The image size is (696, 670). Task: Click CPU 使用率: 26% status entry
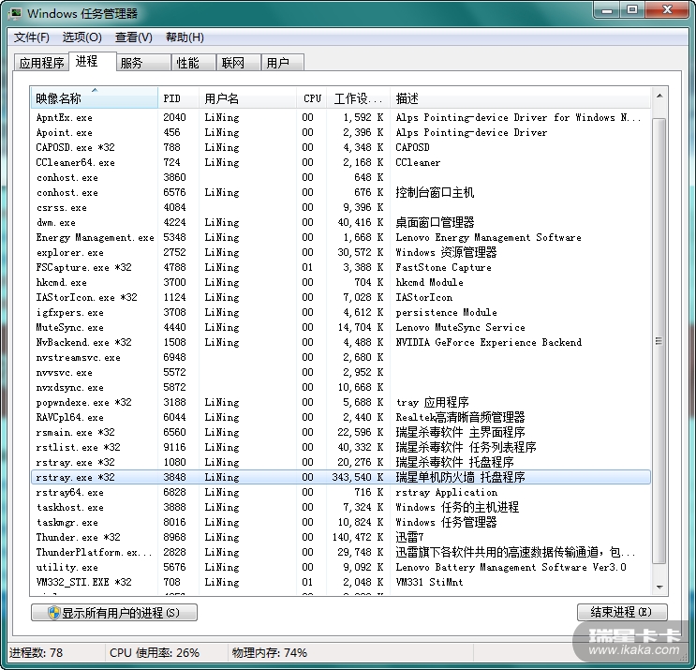(155, 653)
